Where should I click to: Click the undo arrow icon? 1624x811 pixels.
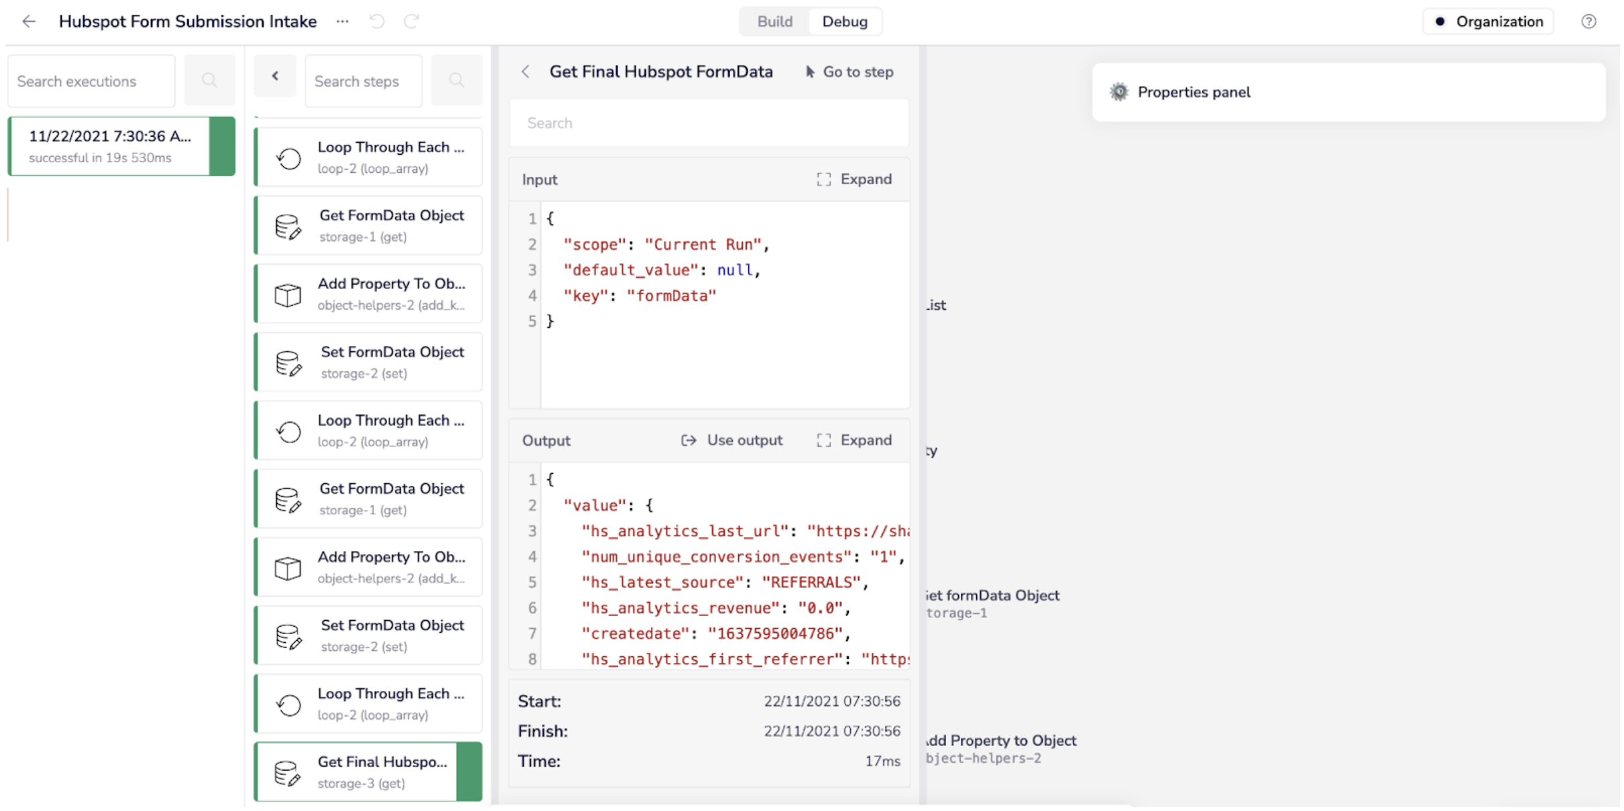[x=378, y=21]
